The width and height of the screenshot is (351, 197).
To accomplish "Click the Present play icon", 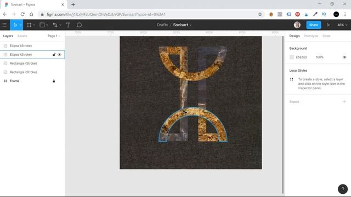I will coord(328,25).
